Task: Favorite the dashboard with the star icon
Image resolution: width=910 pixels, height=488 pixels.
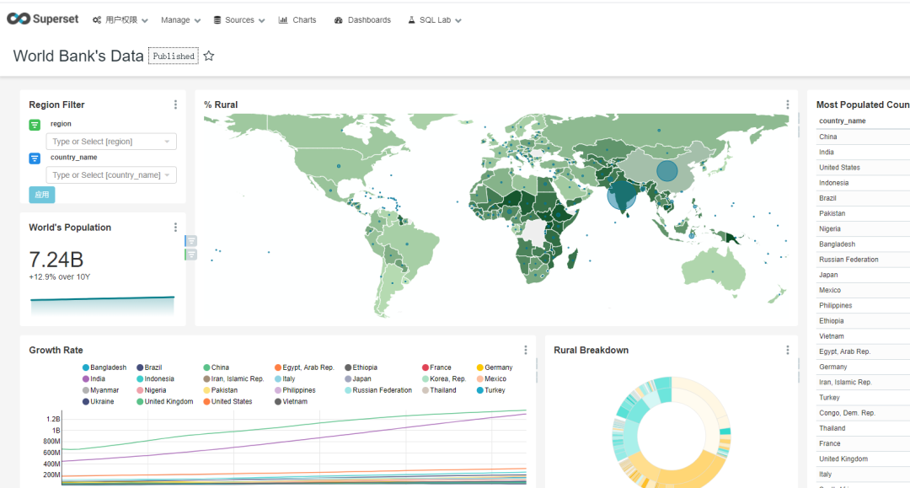Action: pyautogui.click(x=209, y=56)
